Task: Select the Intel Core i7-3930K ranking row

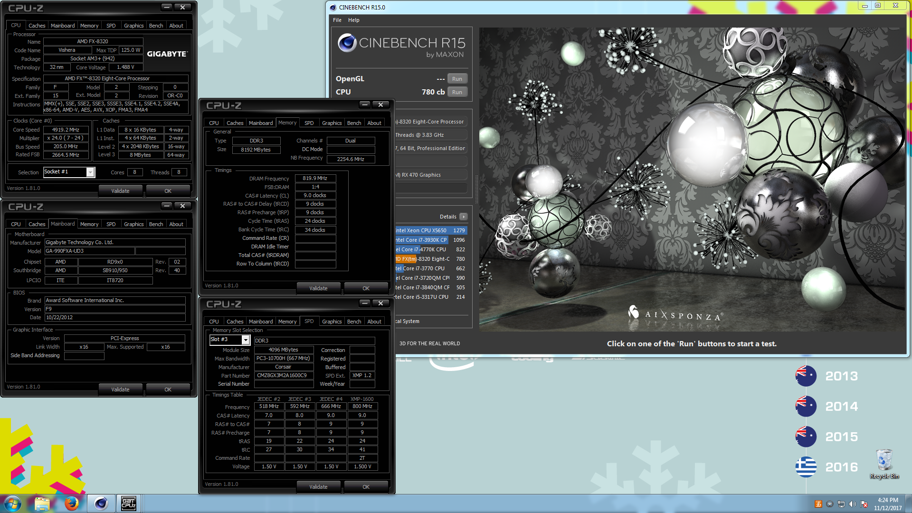Action: (431, 240)
